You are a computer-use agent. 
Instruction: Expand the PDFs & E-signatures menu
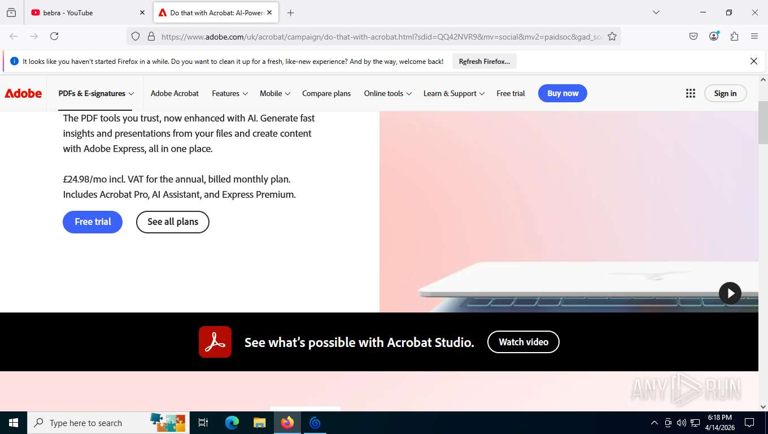coord(96,93)
